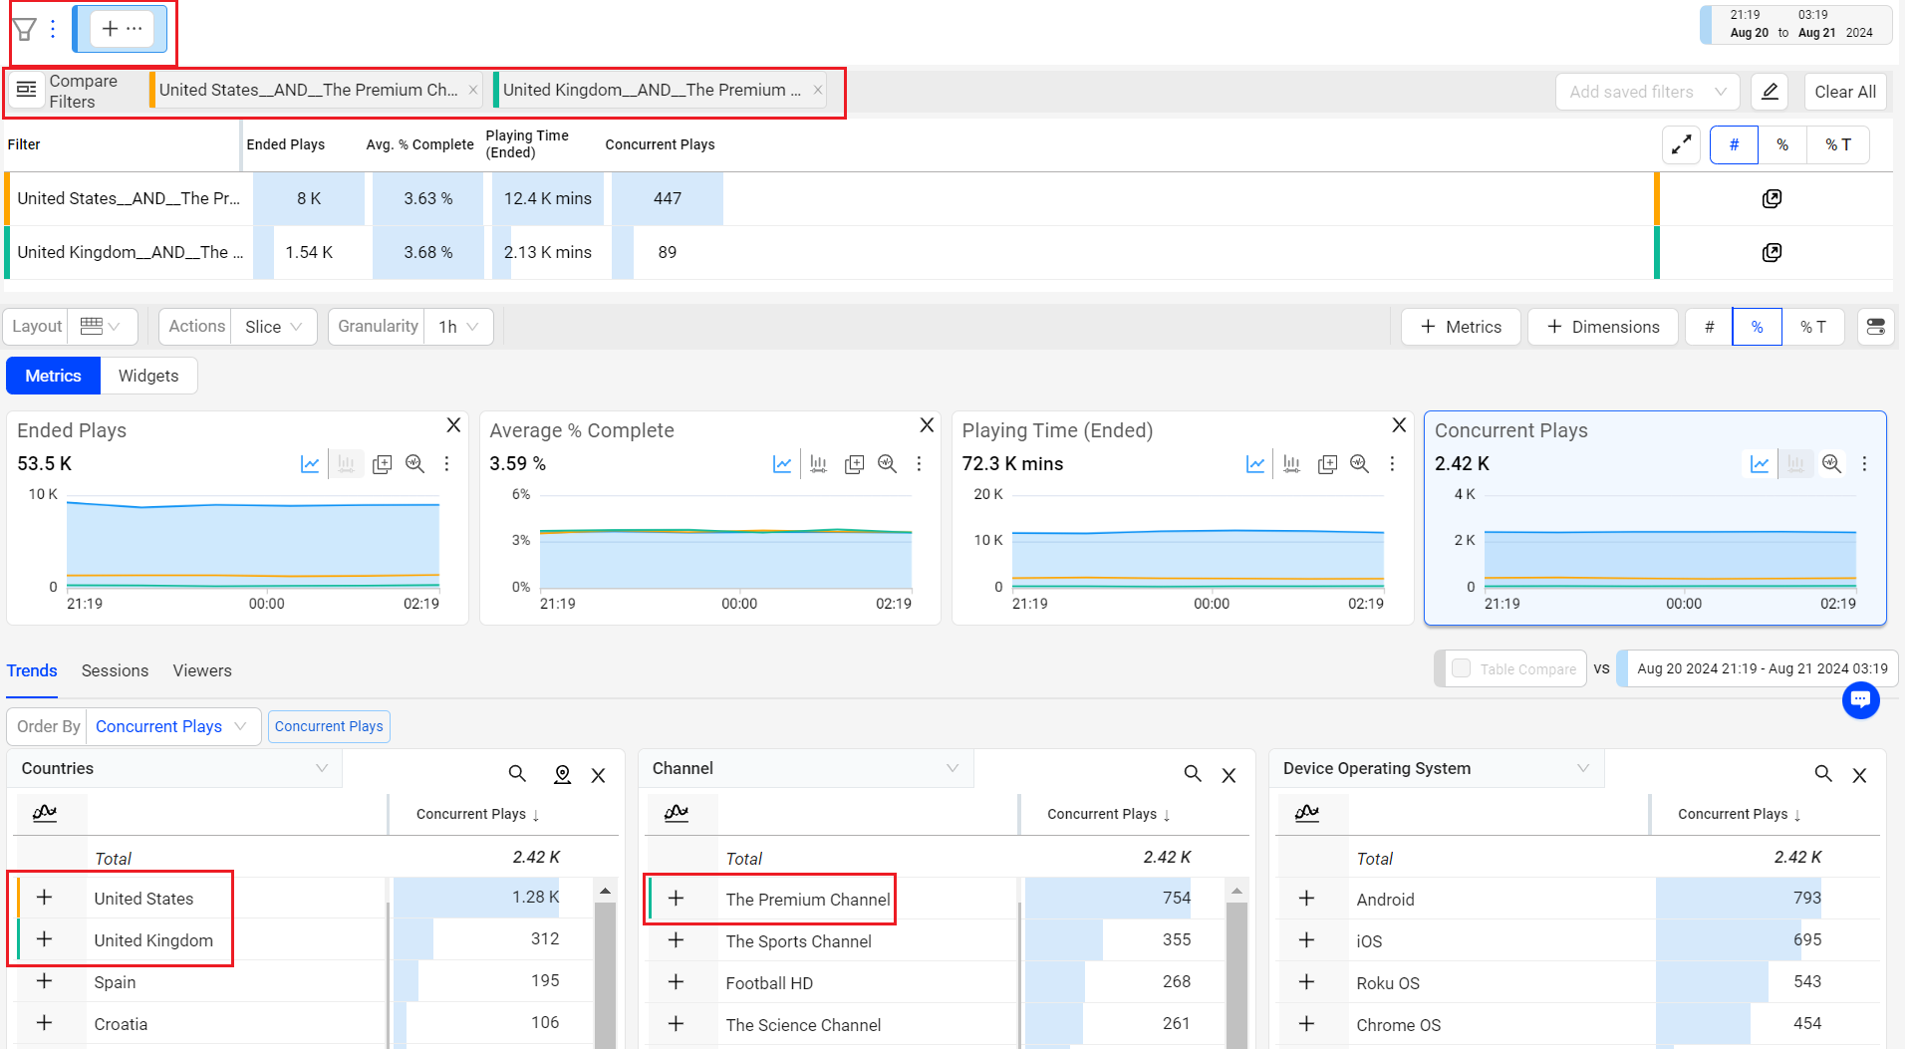Click the filter funnel icon
Screen dimensions: 1913x1049
[25, 29]
